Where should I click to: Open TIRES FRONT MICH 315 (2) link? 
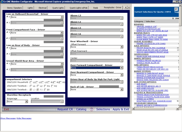(150, 67)
